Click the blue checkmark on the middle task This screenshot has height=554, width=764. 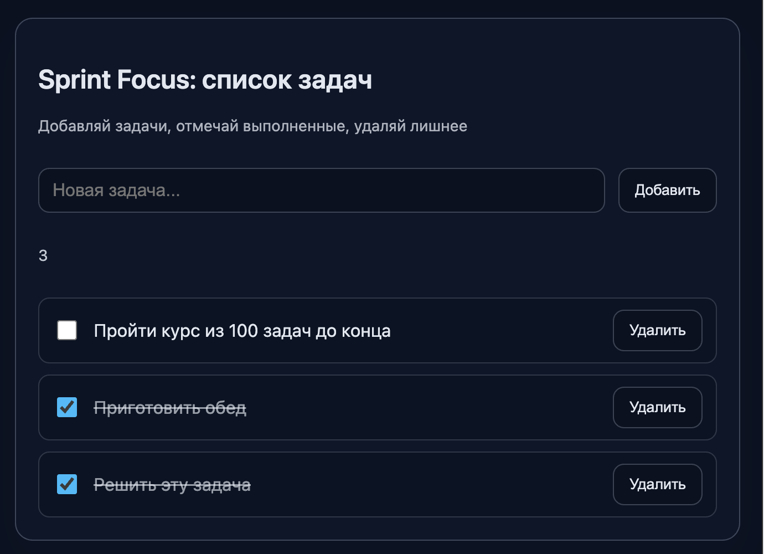(x=66, y=407)
